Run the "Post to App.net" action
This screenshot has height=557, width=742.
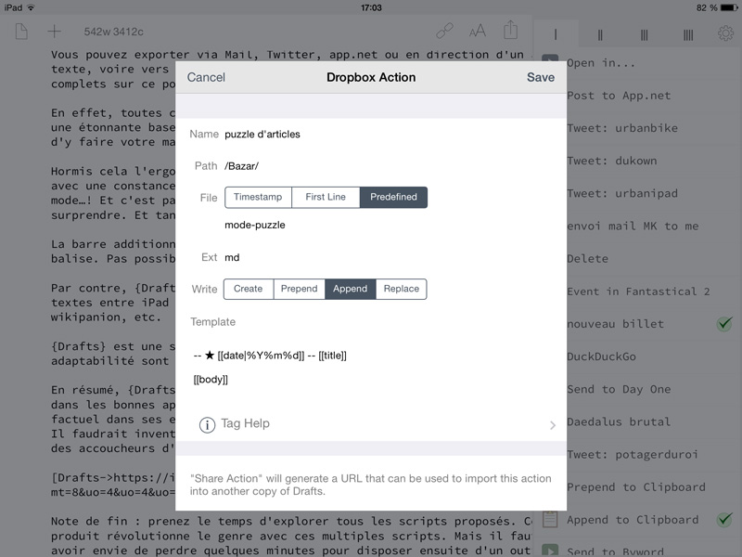(x=619, y=96)
